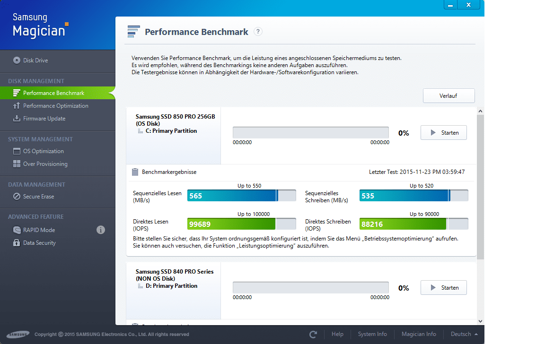
Task: Click the 0% value for 840 PRO
Action: (404, 288)
